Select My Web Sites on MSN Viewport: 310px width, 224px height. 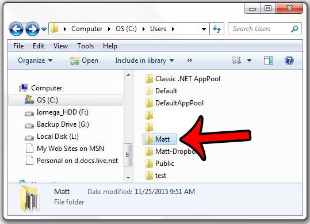70,149
